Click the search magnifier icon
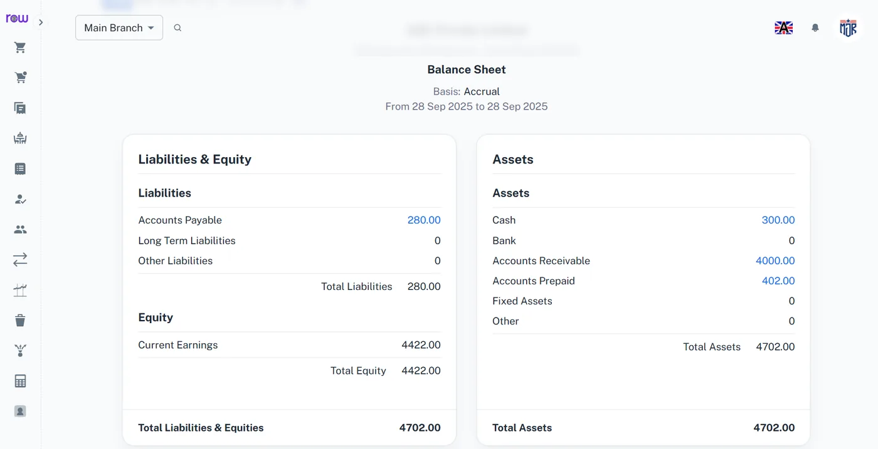The image size is (878, 449). (177, 28)
